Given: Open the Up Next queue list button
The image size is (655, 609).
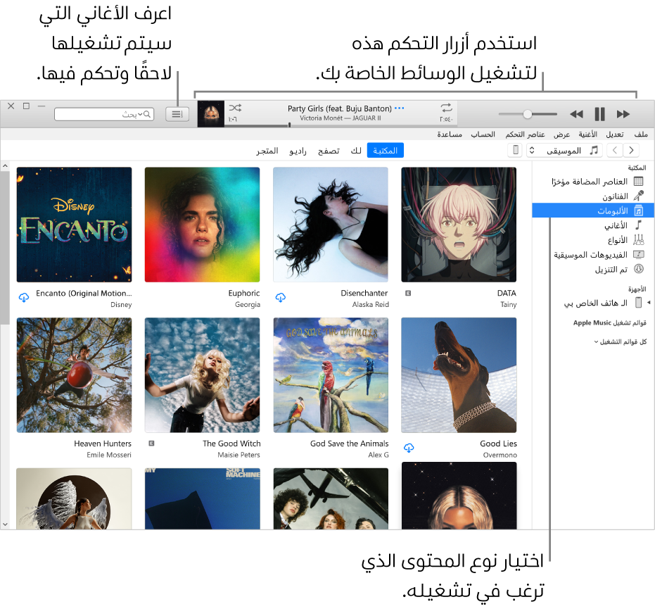Looking at the screenshot, I should click(x=177, y=114).
